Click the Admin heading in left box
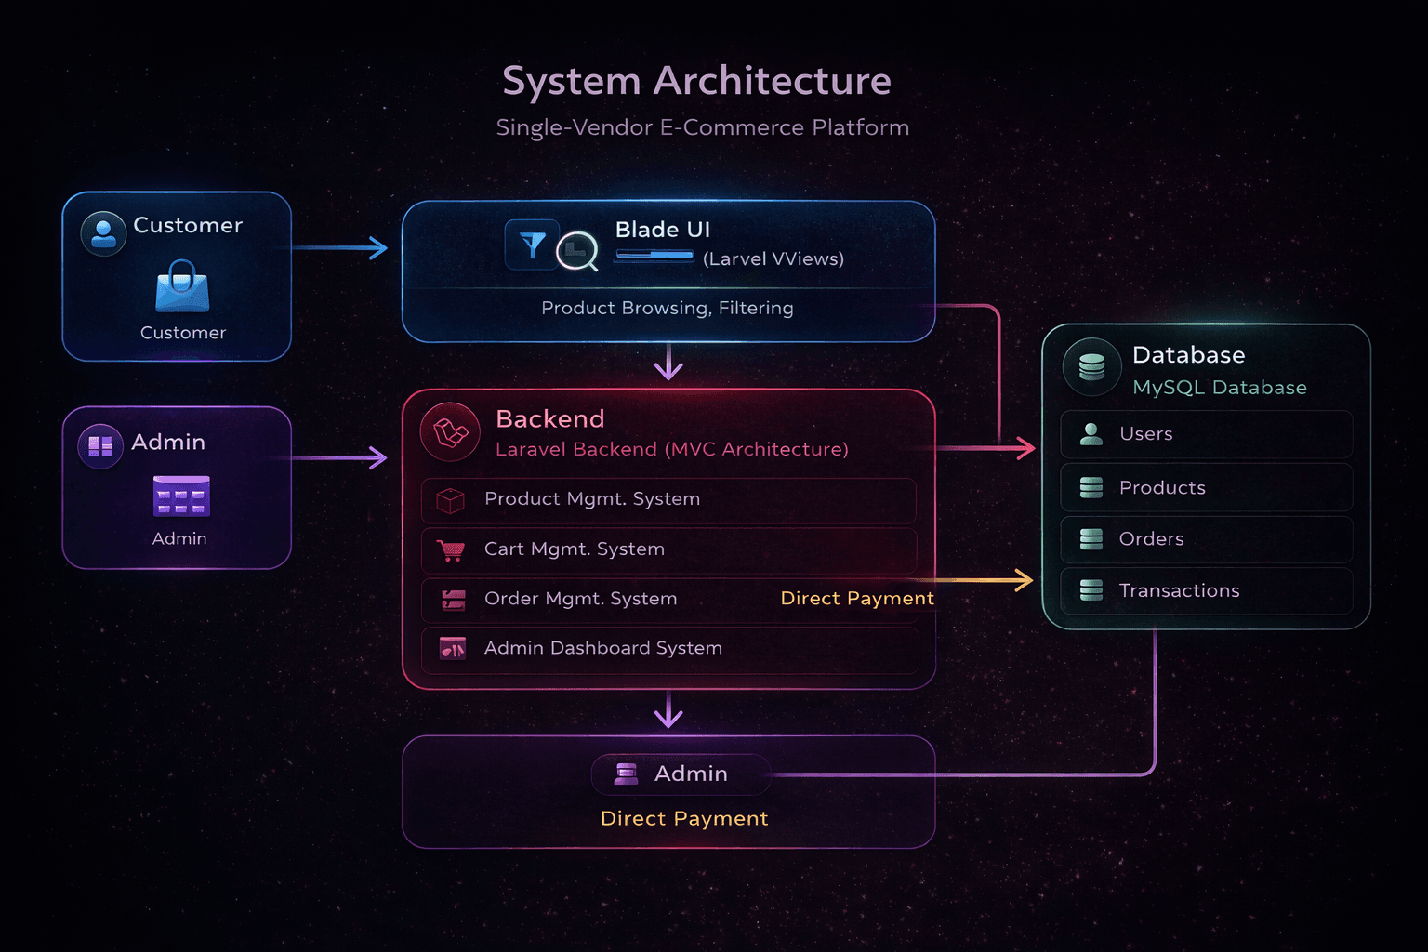The image size is (1428, 952). (168, 443)
